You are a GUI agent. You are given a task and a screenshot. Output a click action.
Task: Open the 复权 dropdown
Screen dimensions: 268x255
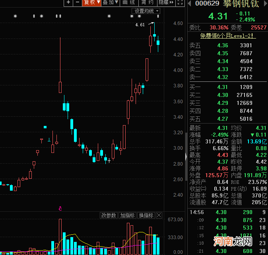(91, 2)
